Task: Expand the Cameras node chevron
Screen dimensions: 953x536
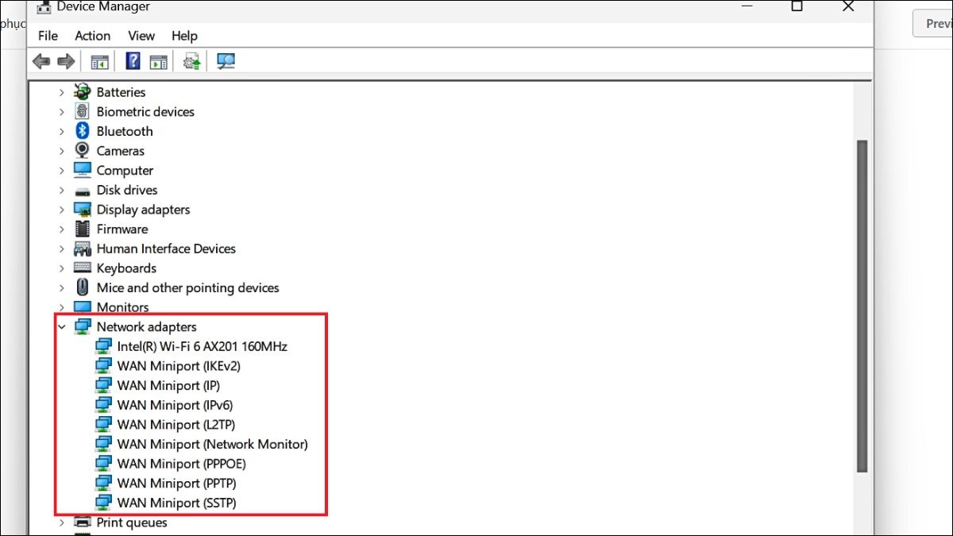Action: pyautogui.click(x=62, y=151)
